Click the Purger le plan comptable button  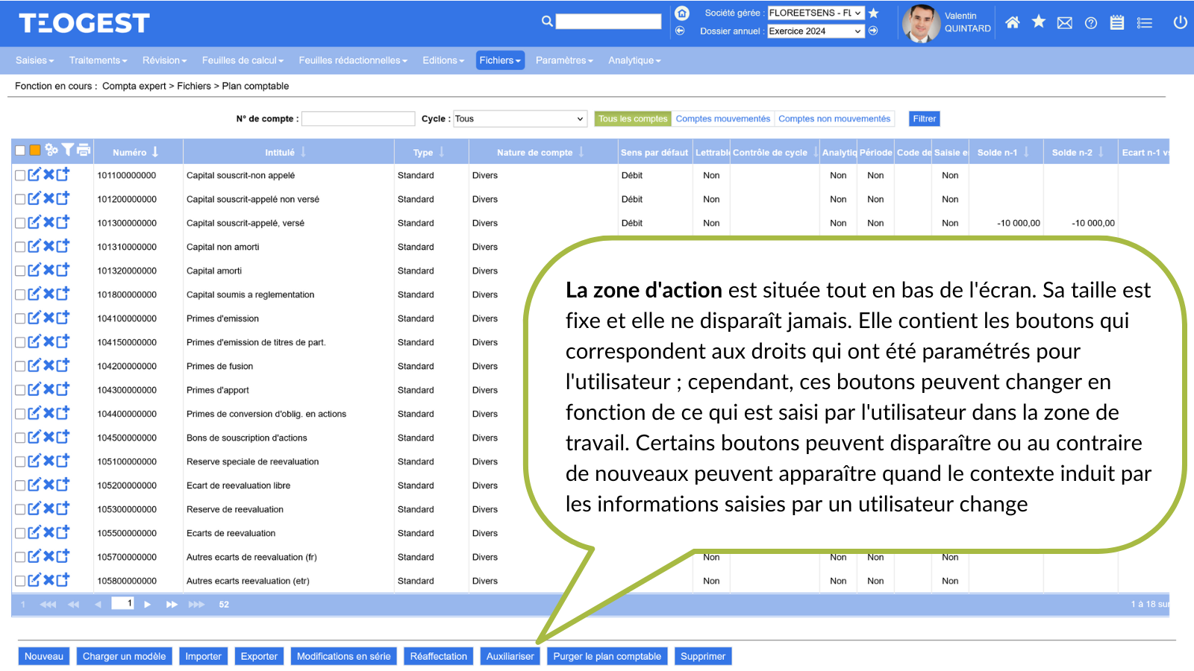607,656
